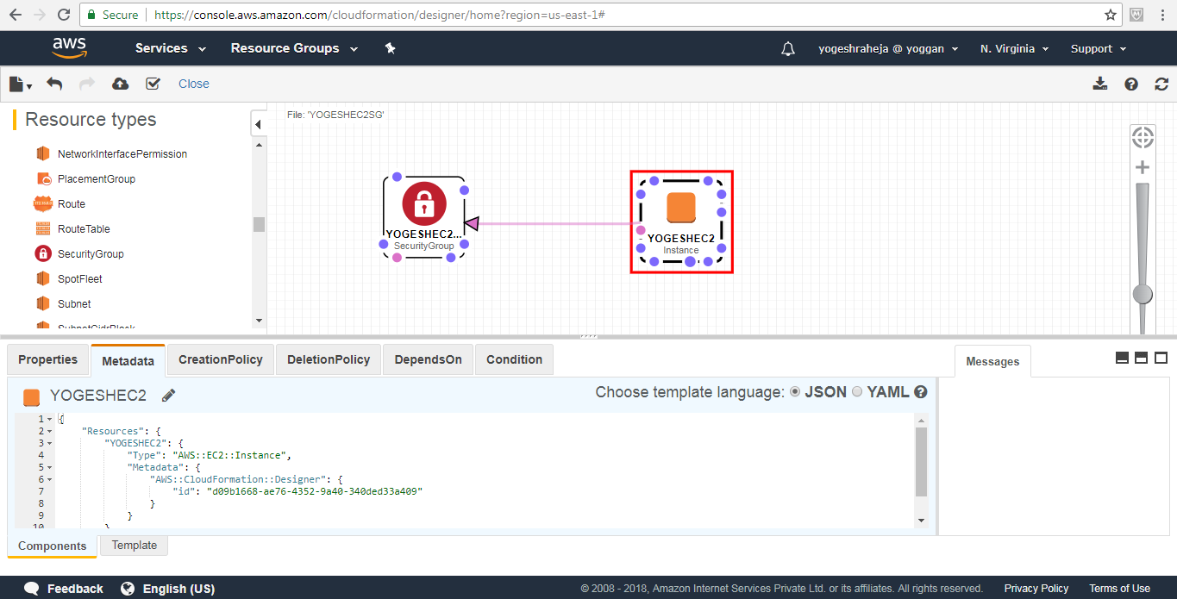This screenshot has width=1177, height=599.
Task: Switch to the Template view tab
Action: pos(135,545)
